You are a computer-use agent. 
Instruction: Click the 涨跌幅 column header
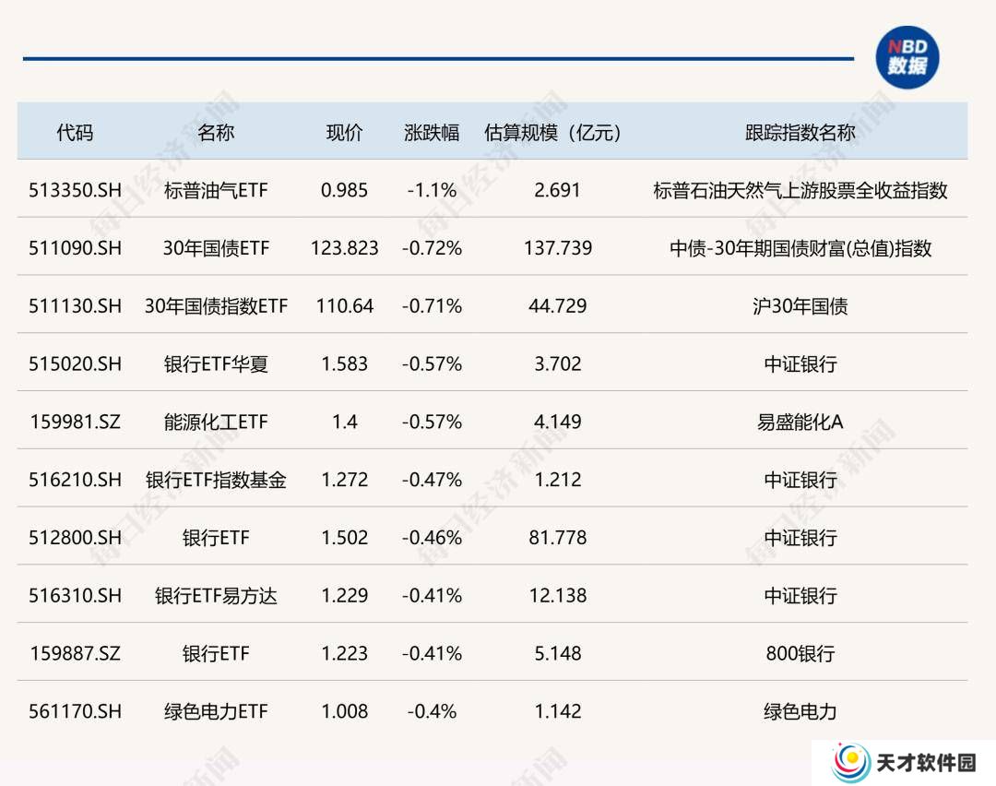[x=432, y=132]
